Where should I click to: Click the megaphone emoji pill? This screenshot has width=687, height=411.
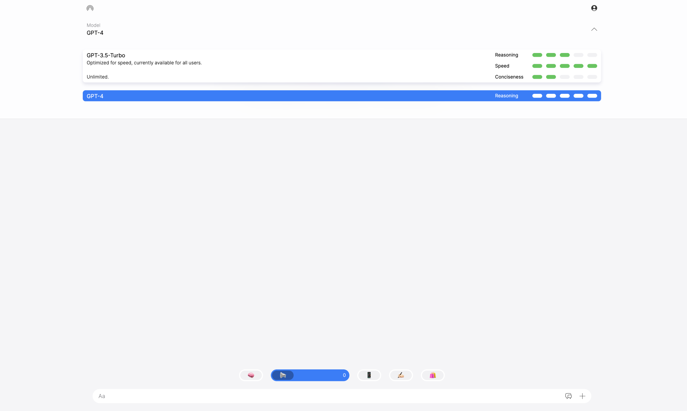pyautogui.click(x=283, y=375)
